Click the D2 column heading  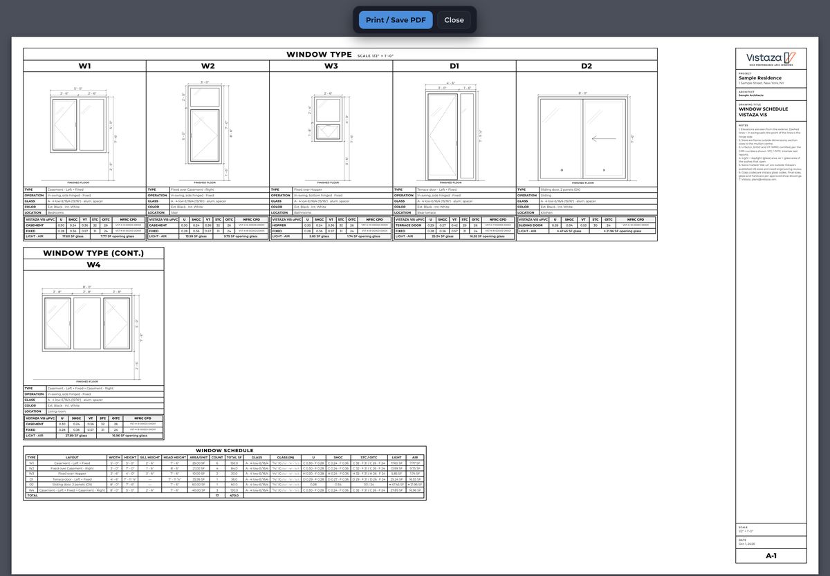(587, 66)
